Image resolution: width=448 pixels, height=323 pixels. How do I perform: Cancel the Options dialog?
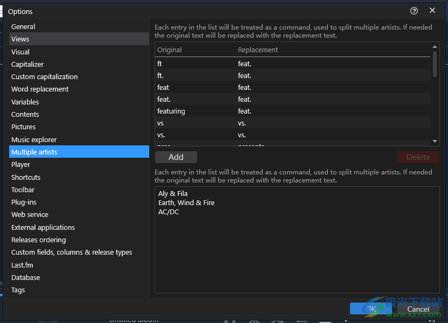coord(418,309)
